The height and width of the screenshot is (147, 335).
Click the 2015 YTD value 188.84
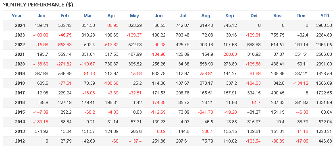tap(325, 112)
